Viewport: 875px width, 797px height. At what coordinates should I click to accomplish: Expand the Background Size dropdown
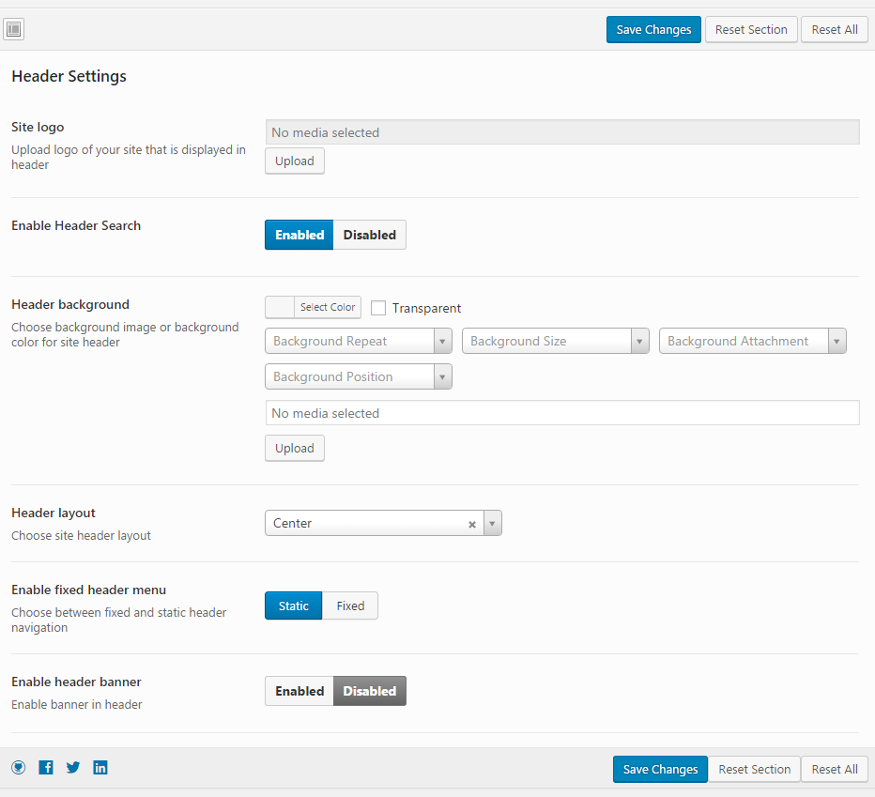(556, 341)
